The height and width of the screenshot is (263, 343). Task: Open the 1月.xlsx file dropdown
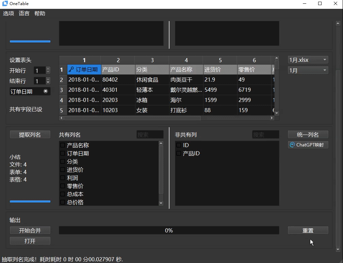tap(308, 60)
